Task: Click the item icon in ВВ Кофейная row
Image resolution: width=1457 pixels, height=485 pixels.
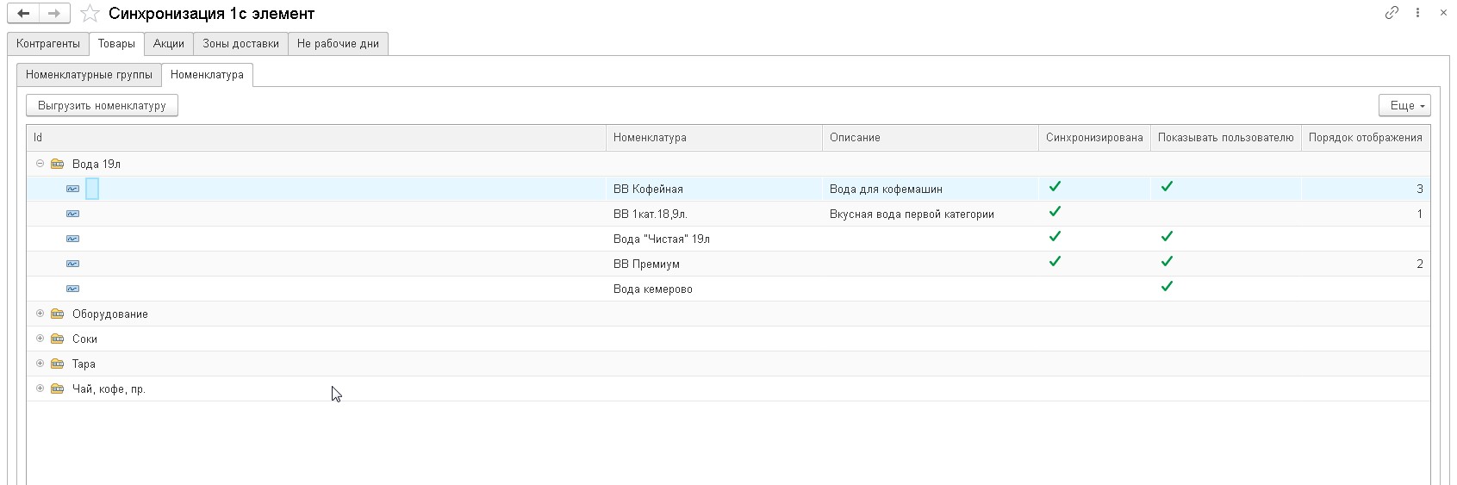Action: pos(73,189)
